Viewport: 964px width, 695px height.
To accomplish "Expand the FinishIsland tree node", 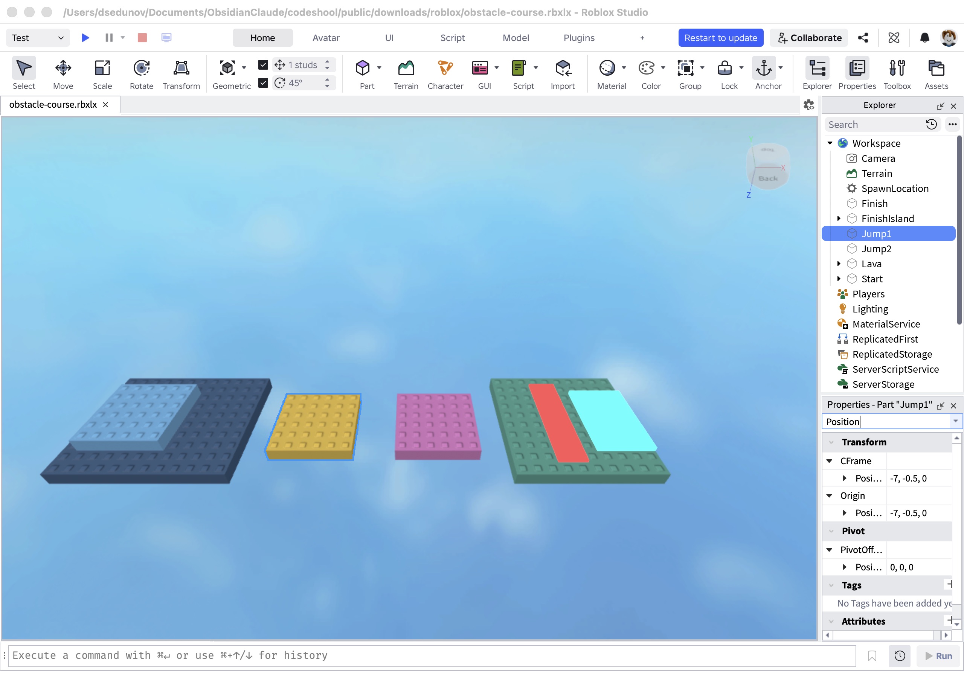I will coord(839,218).
